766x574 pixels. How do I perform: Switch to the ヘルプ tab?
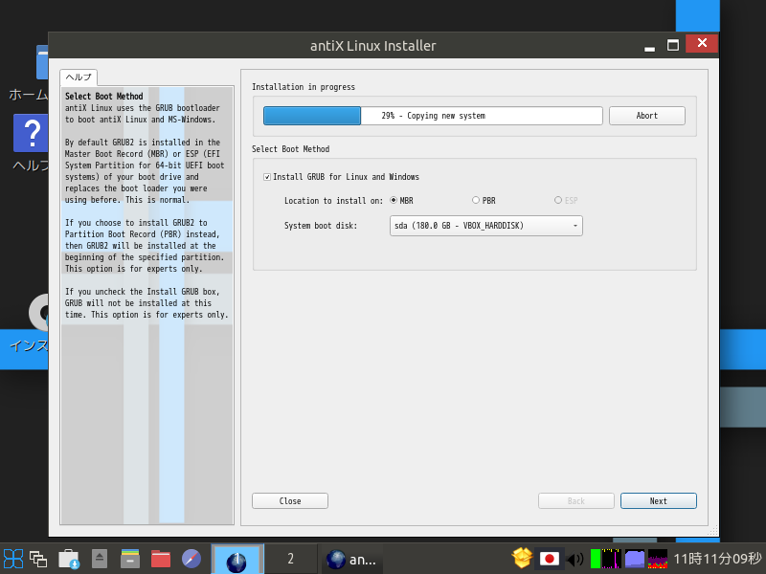[x=79, y=77]
